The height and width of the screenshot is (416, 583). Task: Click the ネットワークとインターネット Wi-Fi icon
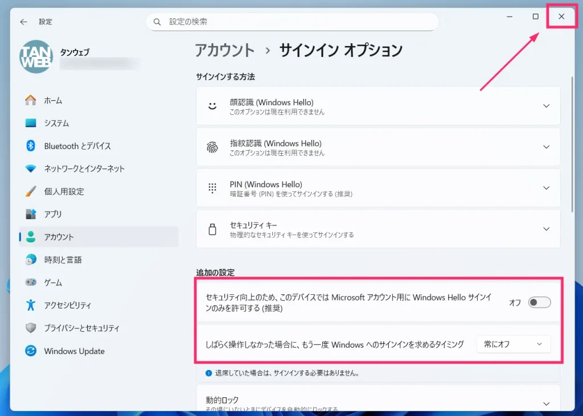(x=31, y=169)
